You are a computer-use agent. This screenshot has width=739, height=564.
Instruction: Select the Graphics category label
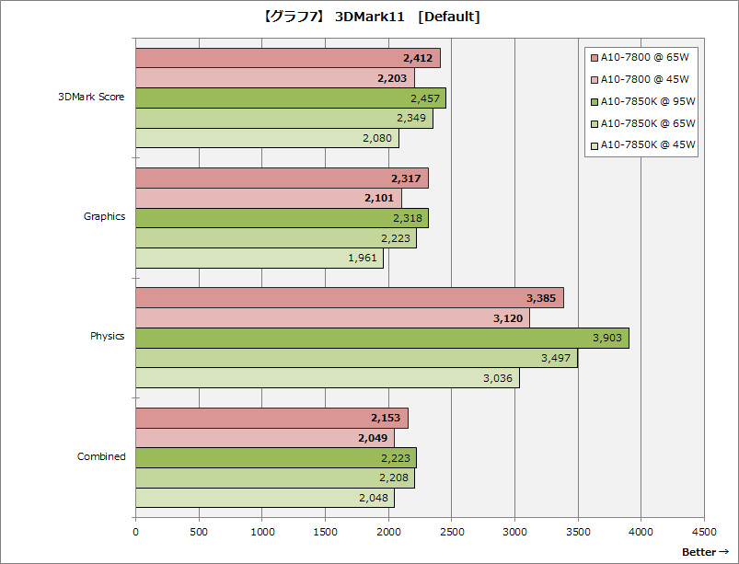click(x=104, y=217)
